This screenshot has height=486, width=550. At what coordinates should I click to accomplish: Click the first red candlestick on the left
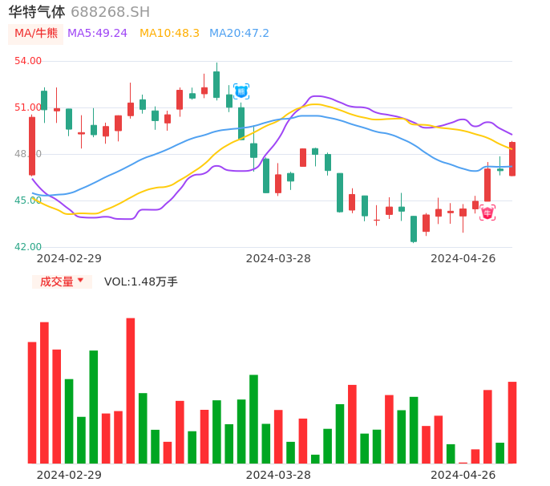click(x=32, y=146)
